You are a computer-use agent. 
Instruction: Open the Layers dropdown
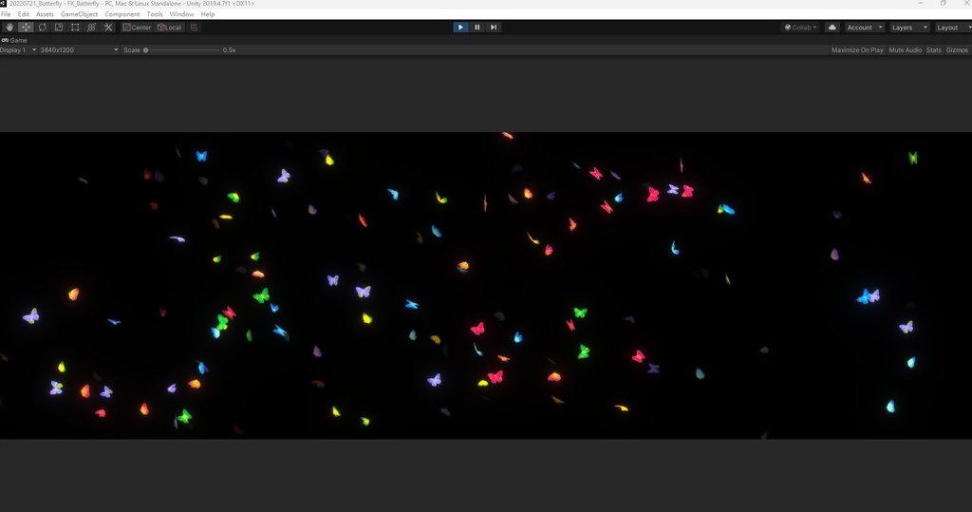tap(908, 28)
